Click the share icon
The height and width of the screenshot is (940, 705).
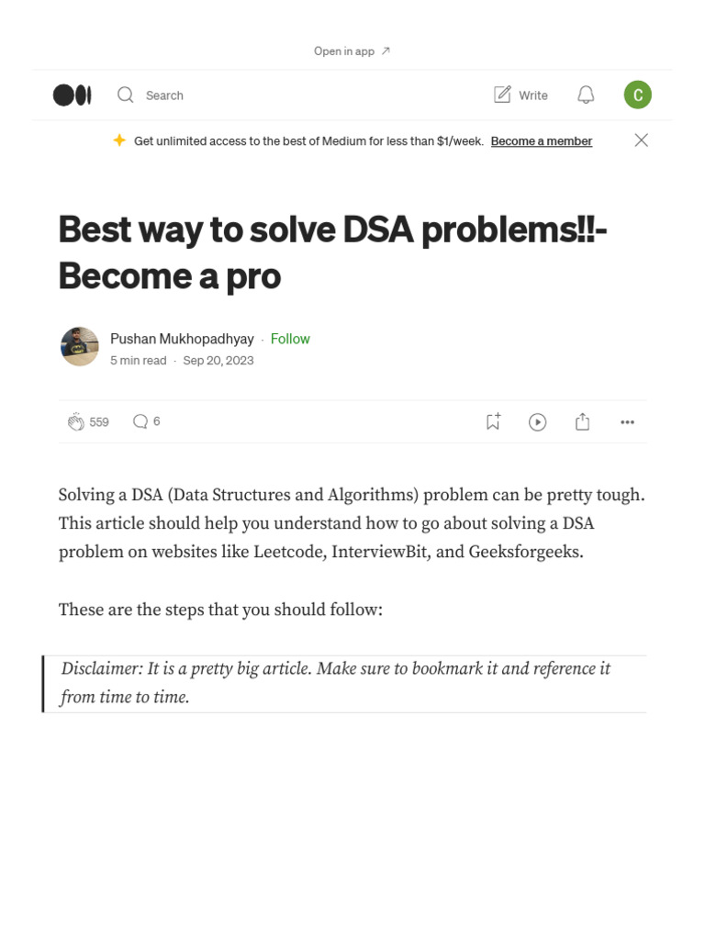click(x=582, y=421)
